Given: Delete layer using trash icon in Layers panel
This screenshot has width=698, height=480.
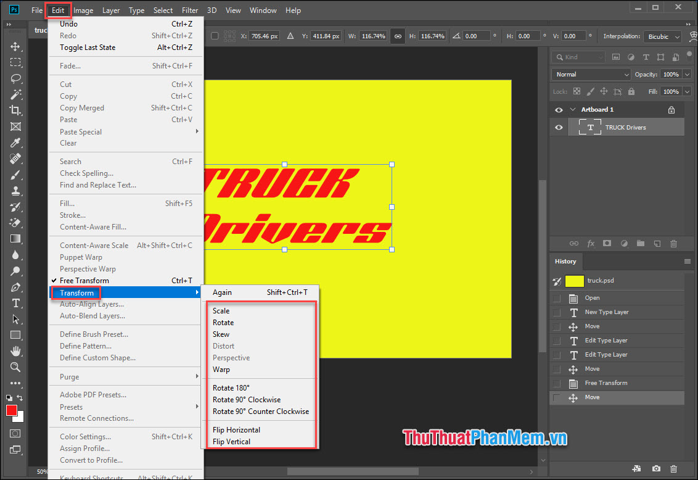Looking at the screenshot, I should pyautogui.click(x=673, y=243).
